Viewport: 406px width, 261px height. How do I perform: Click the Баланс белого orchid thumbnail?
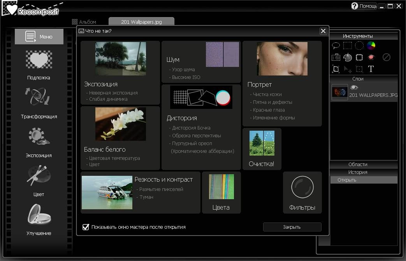[121, 124]
